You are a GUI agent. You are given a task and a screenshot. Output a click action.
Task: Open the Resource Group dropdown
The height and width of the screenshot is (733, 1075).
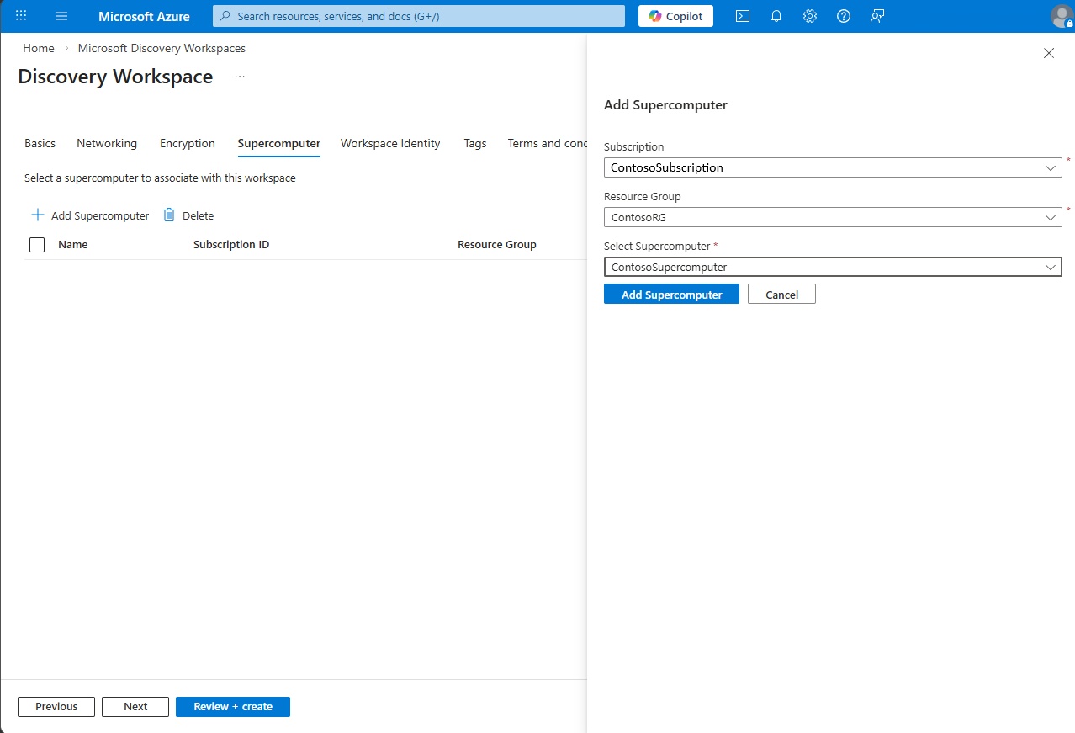pyautogui.click(x=833, y=217)
